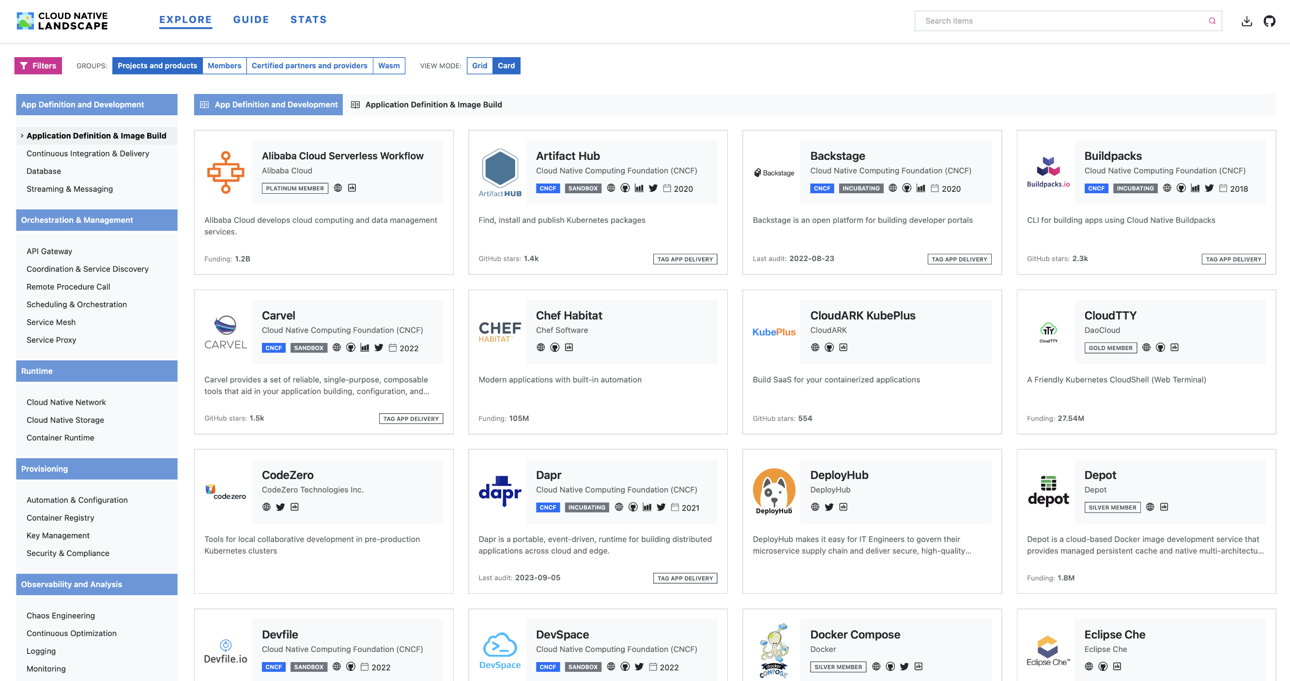
Task: Switch view mode to Grid
Action: click(x=479, y=65)
